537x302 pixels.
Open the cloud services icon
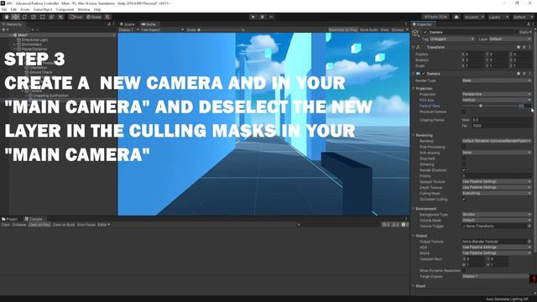coord(456,17)
